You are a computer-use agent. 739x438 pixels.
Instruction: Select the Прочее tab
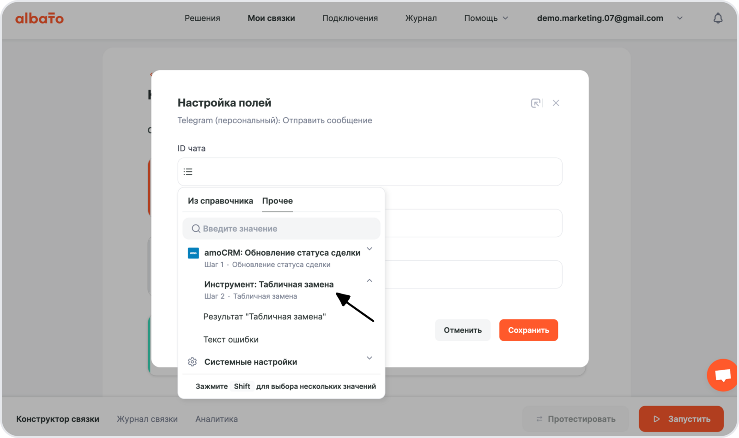[277, 201]
